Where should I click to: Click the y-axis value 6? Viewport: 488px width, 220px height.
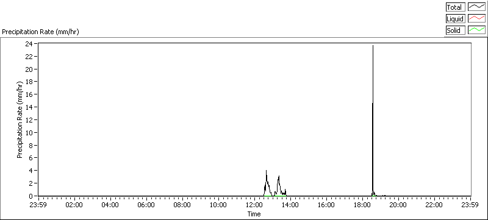tap(31, 158)
